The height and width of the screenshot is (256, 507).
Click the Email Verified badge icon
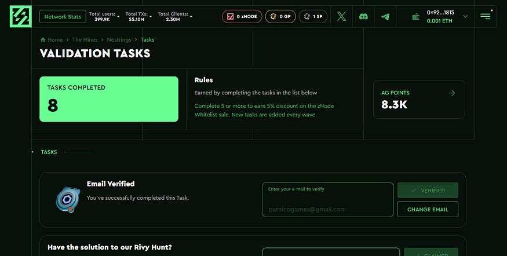click(68, 199)
